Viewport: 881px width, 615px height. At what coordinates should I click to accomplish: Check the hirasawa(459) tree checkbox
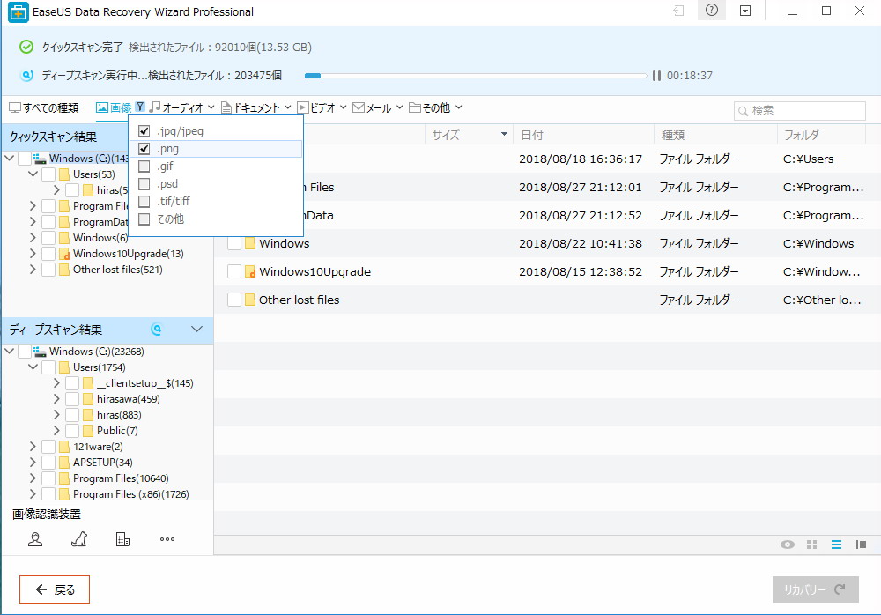tap(72, 399)
